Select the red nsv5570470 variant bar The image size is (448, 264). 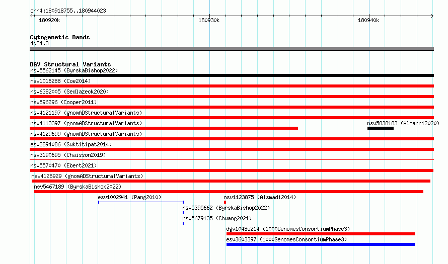[x=232, y=170]
